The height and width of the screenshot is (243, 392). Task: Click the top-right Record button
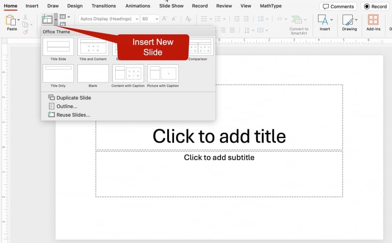coord(375,6)
